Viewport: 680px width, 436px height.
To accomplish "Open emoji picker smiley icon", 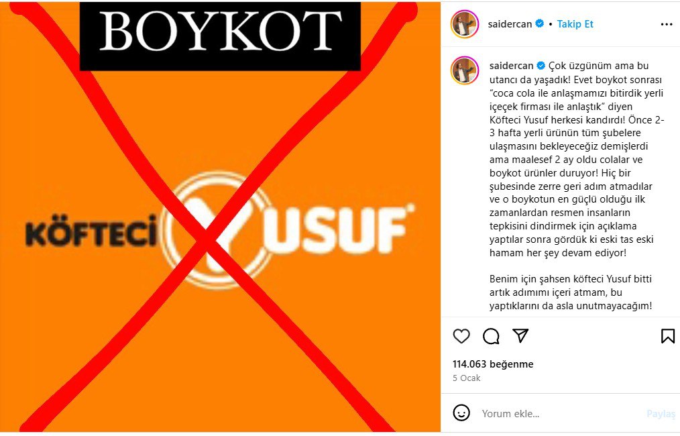I will pyautogui.click(x=461, y=413).
